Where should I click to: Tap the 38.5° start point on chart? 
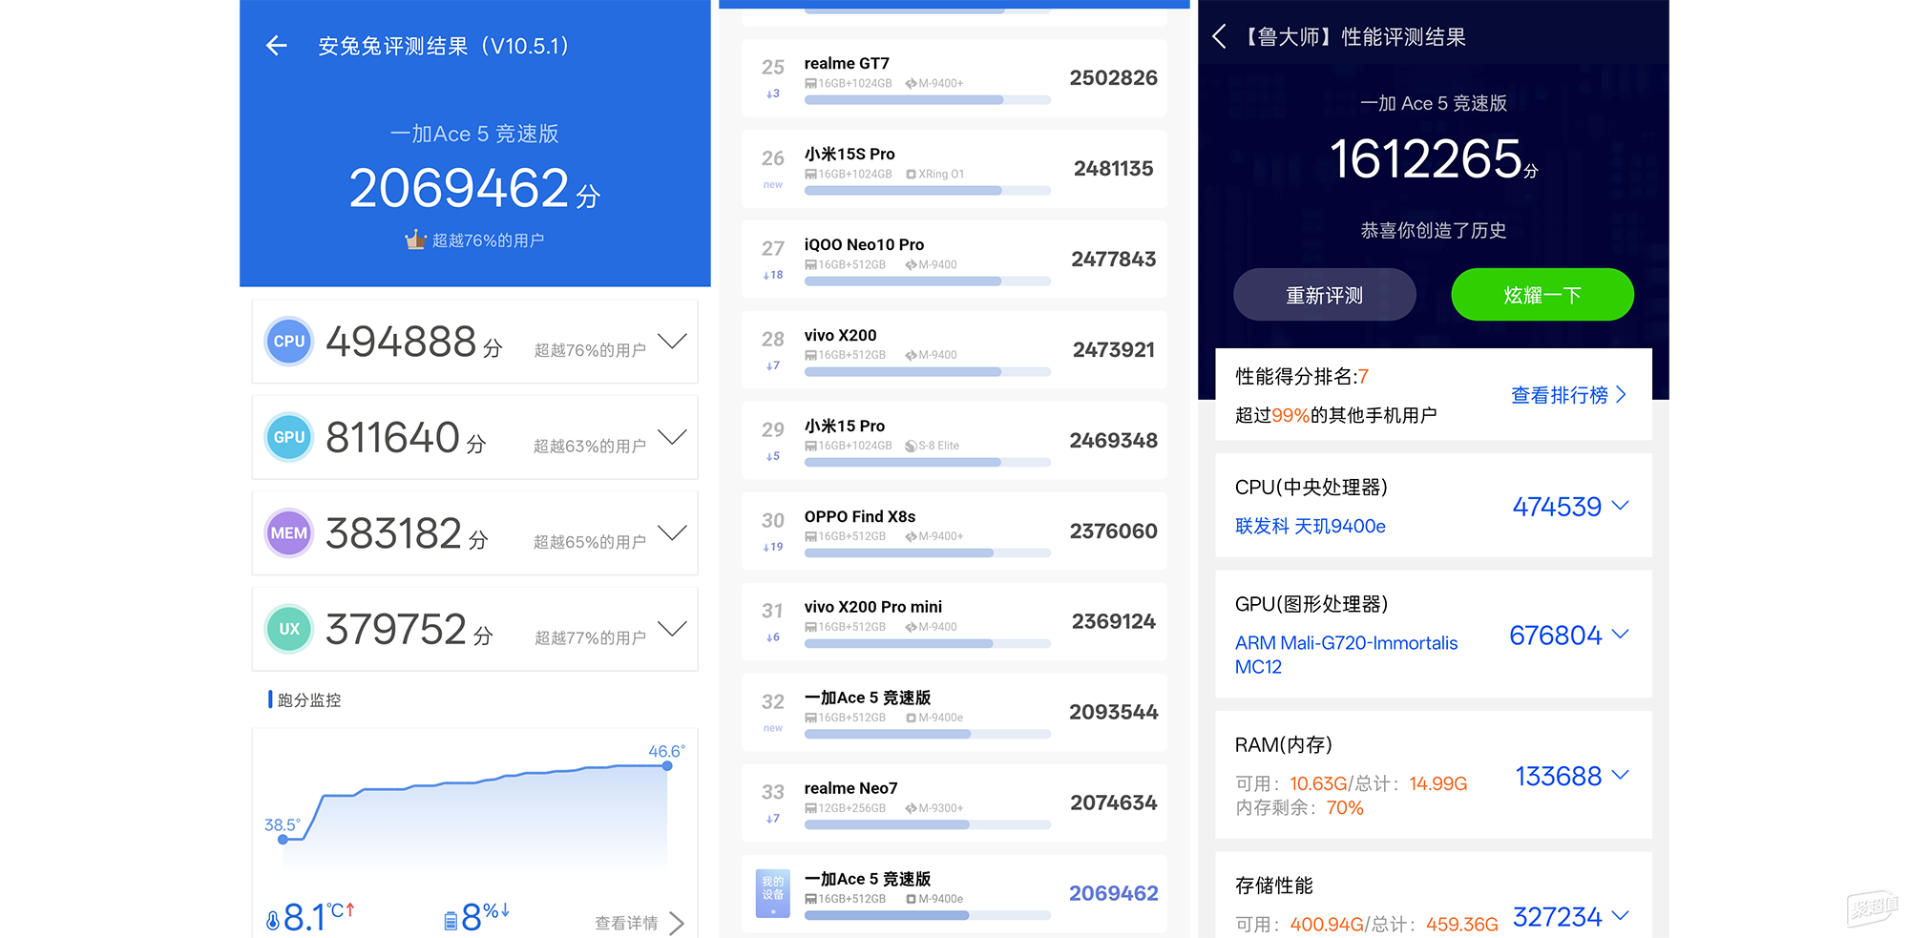283,840
